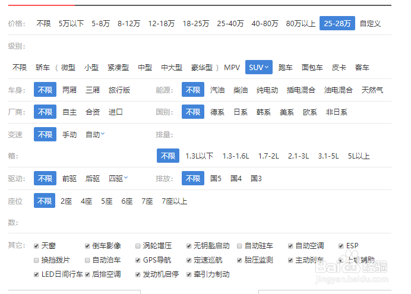Select 日系 country filter
The image size is (411, 294).
tap(241, 112)
